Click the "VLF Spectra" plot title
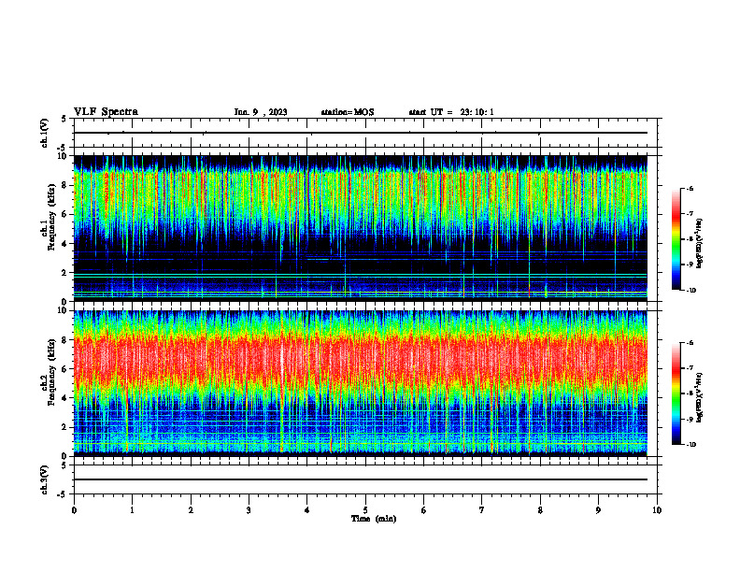The width and height of the screenshot is (740, 572). pyautogui.click(x=106, y=112)
